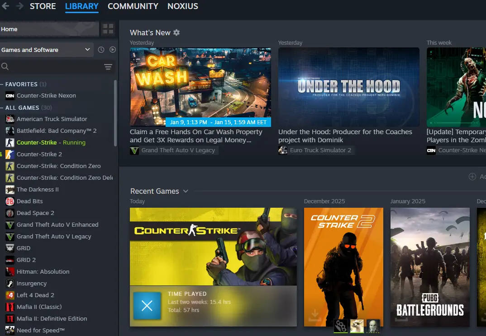Open advanced filter options icon
The image size is (486, 336).
[x=108, y=66]
